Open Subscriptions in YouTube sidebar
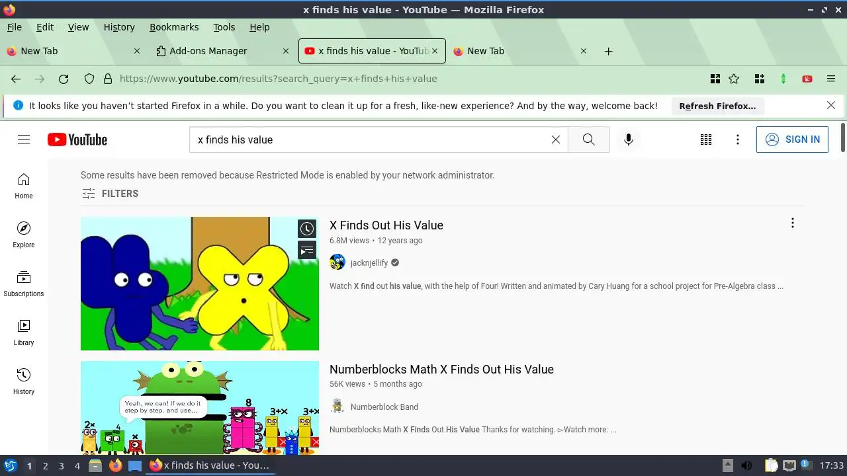 click(24, 284)
